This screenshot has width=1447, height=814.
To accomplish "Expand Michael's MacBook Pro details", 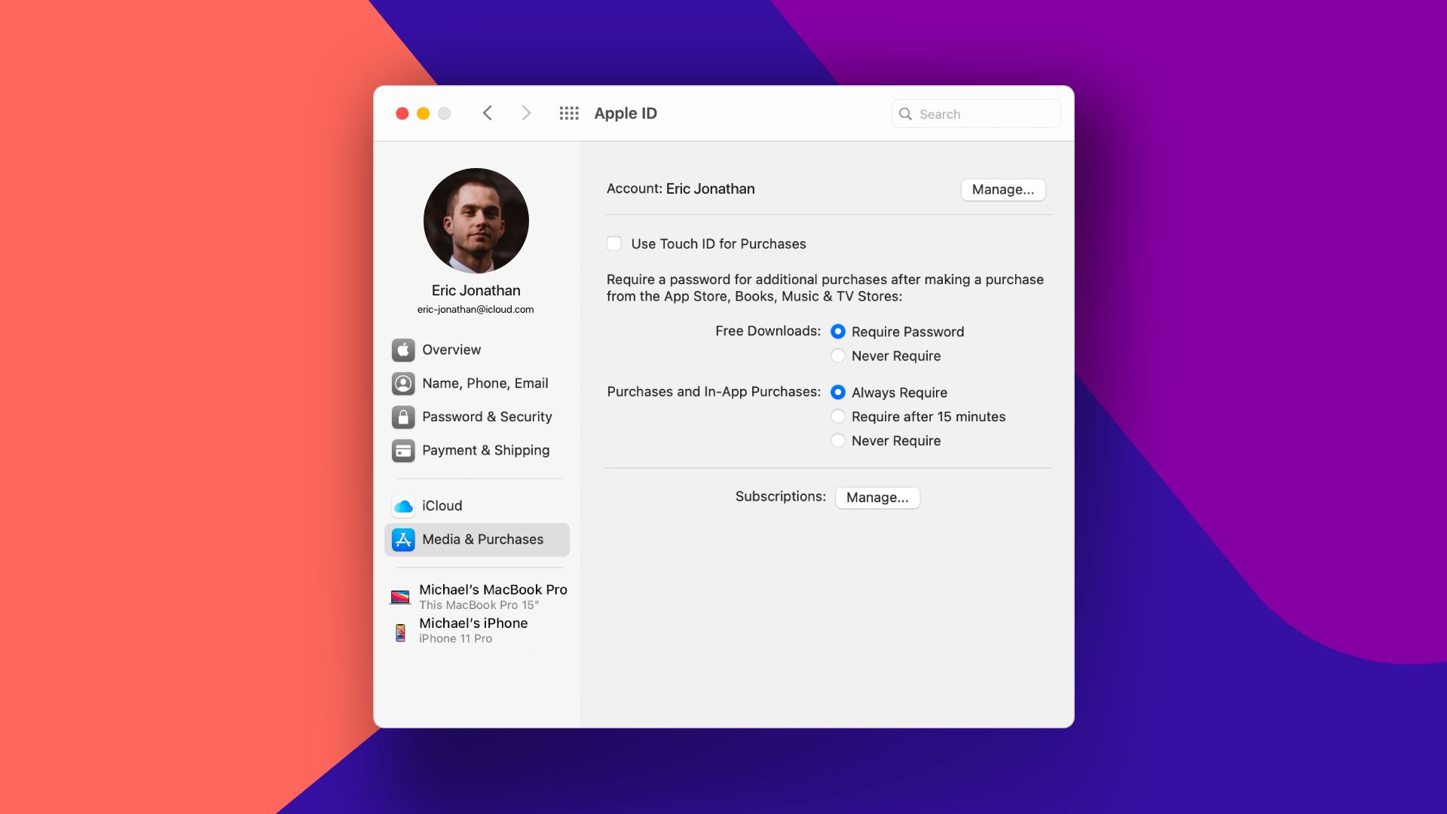I will pos(475,596).
